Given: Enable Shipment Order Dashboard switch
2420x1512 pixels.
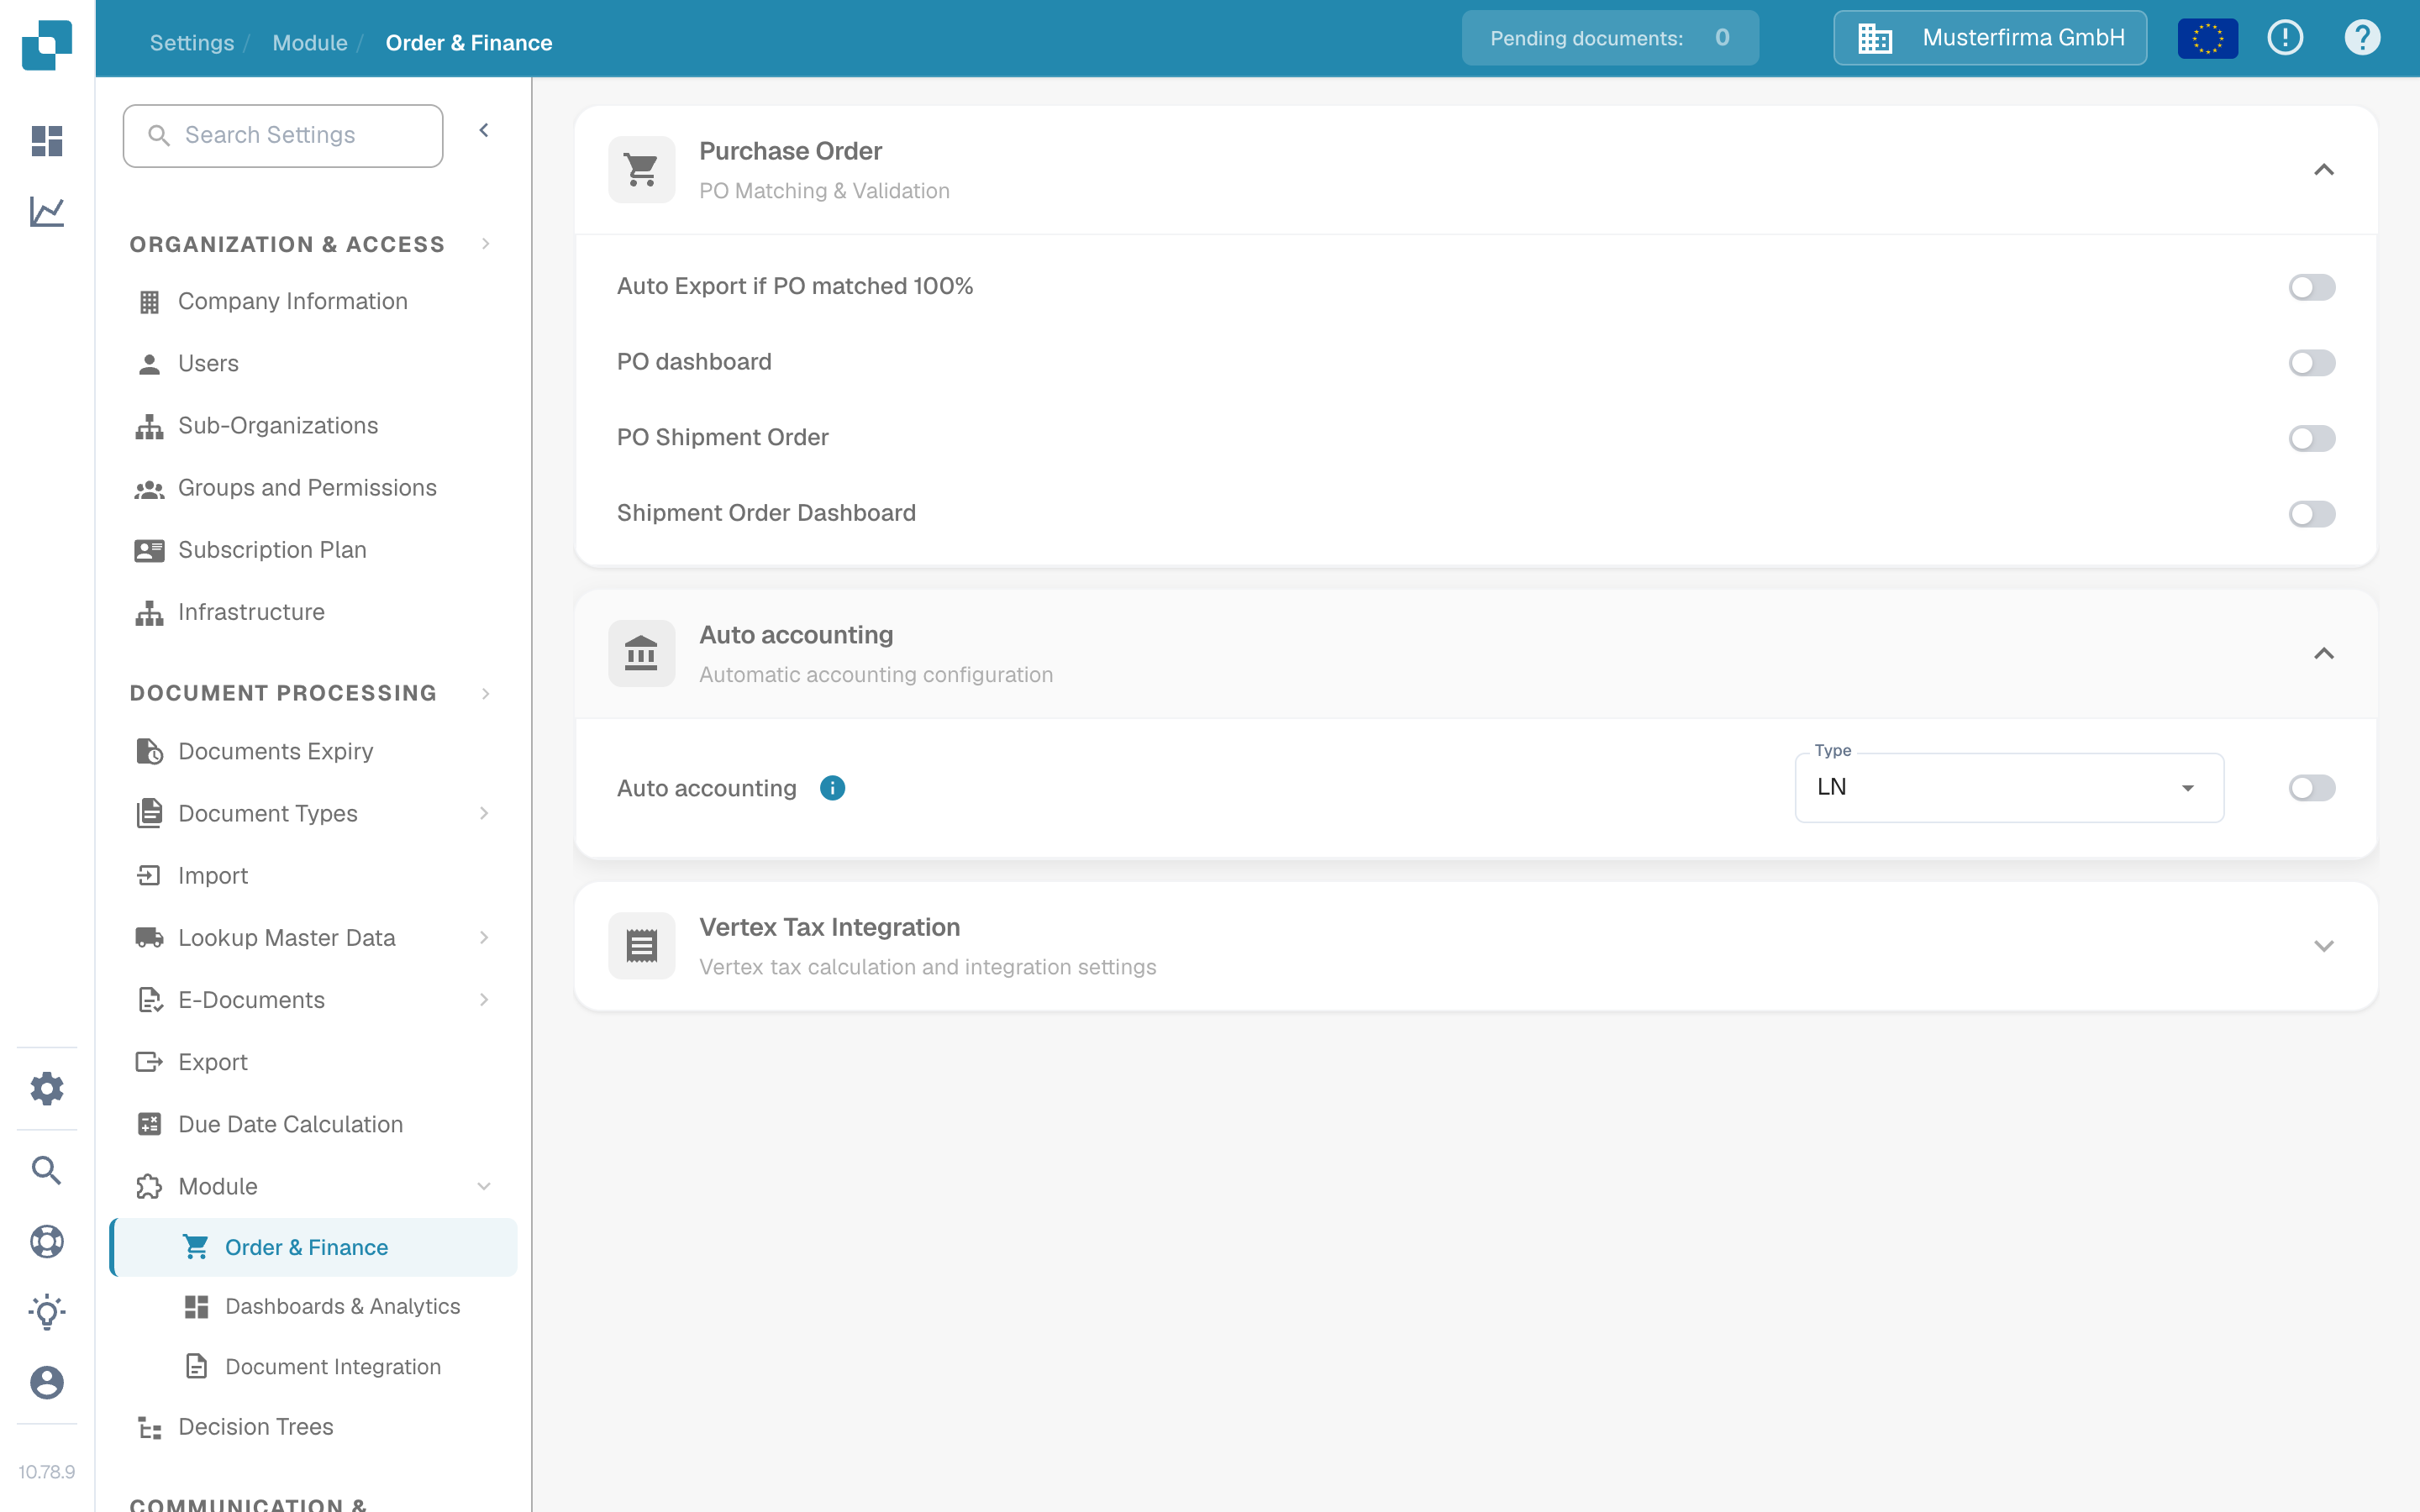Looking at the screenshot, I should pos(2312,514).
